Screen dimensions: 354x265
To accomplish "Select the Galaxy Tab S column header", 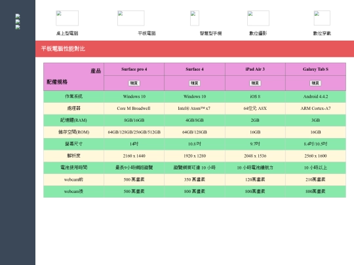I will pos(315,69).
